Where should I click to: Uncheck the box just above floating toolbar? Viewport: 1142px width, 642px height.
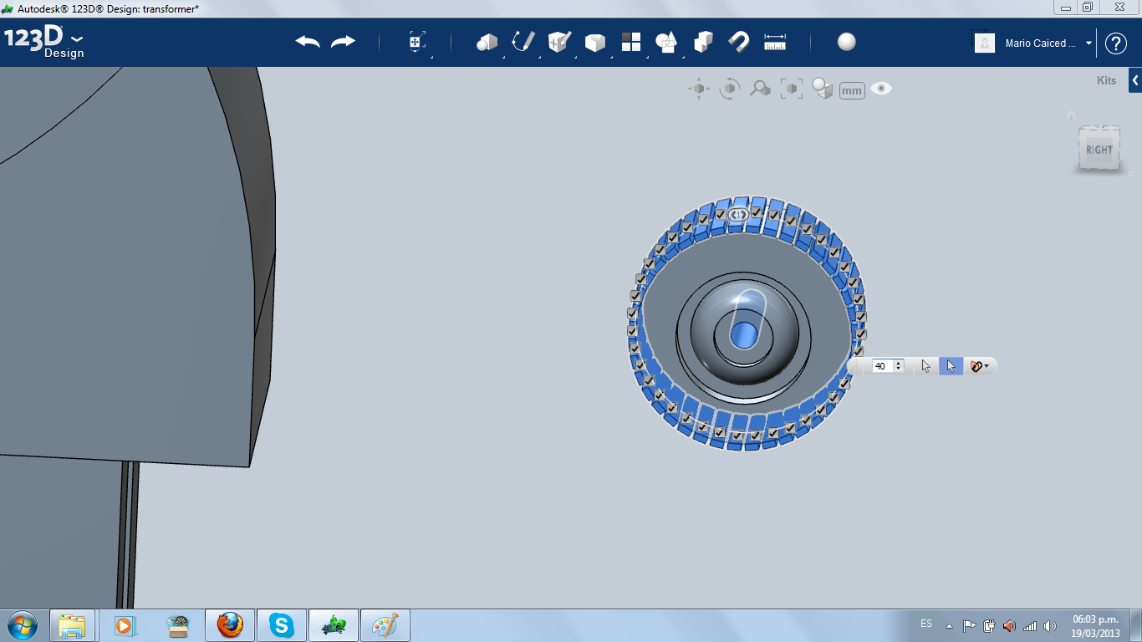coord(858,351)
